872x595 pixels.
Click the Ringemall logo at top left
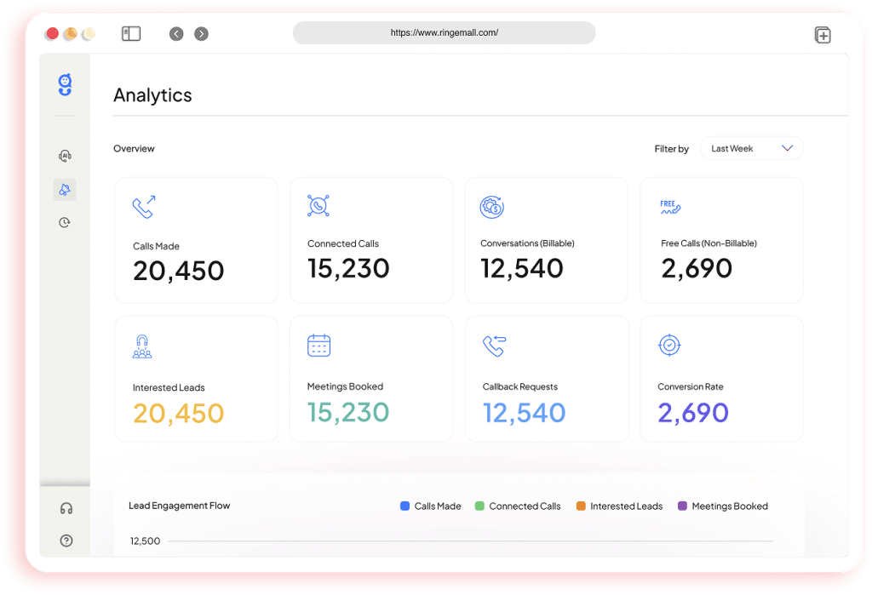pyautogui.click(x=65, y=84)
